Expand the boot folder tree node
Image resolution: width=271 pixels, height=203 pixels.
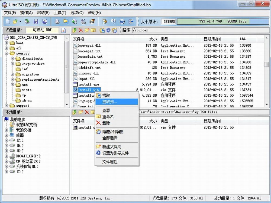[7, 43]
